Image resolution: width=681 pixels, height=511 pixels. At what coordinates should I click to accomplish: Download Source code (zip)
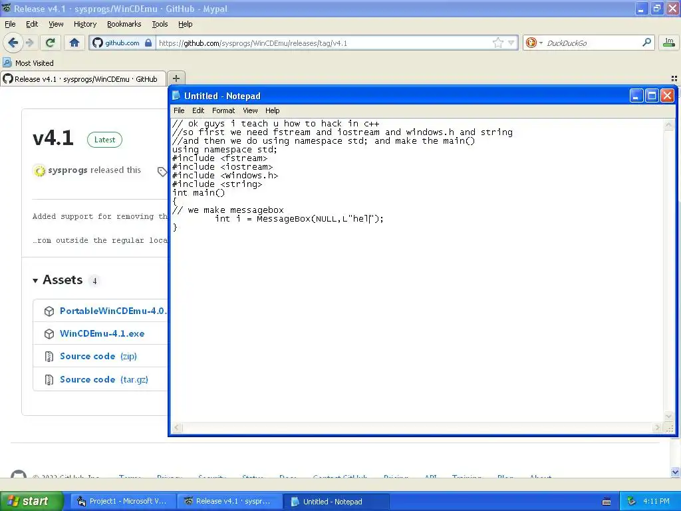point(98,357)
